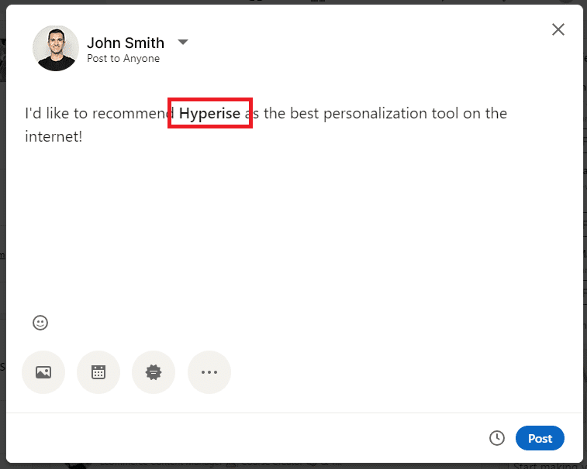Click the word 'internet!' on the second line

pos(54,137)
